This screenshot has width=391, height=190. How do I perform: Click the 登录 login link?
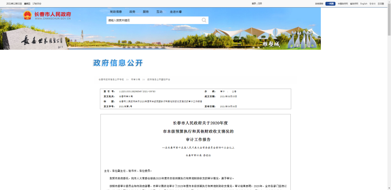[254, 3]
